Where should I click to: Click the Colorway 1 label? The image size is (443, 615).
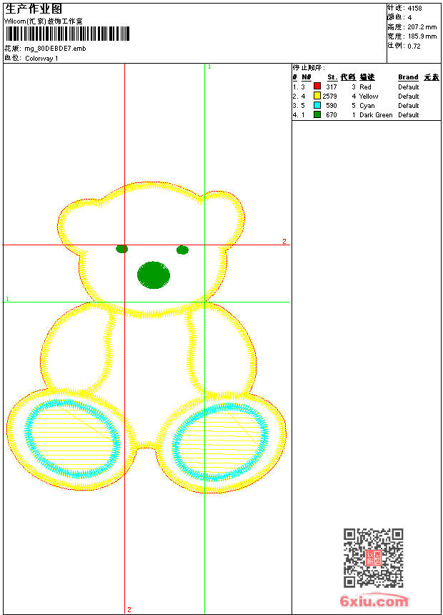41,59
